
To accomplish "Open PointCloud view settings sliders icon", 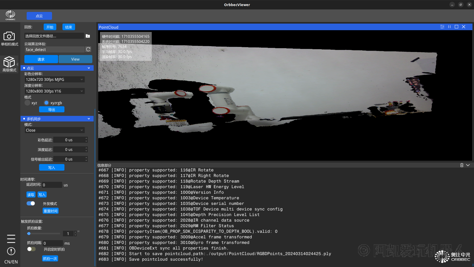I will click(442, 27).
